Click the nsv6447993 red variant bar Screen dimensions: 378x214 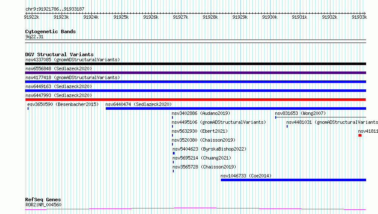click(195, 100)
